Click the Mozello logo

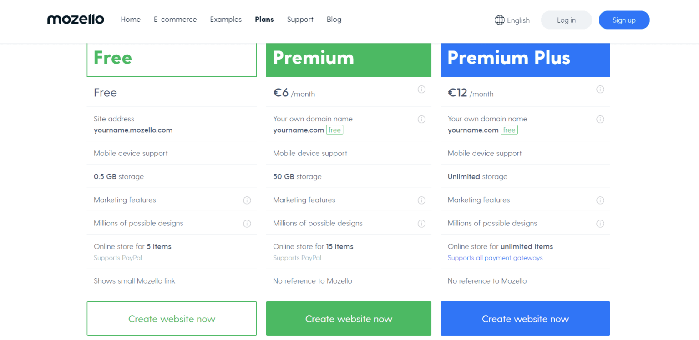(x=76, y=19)
